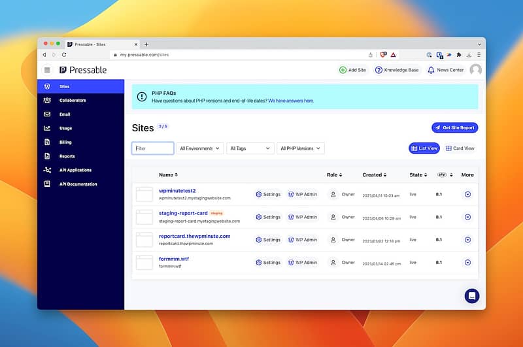Open API Documentation in the sidebar
Image resolution: width=523 pixels, height=347 pixels.
point(80,184)
